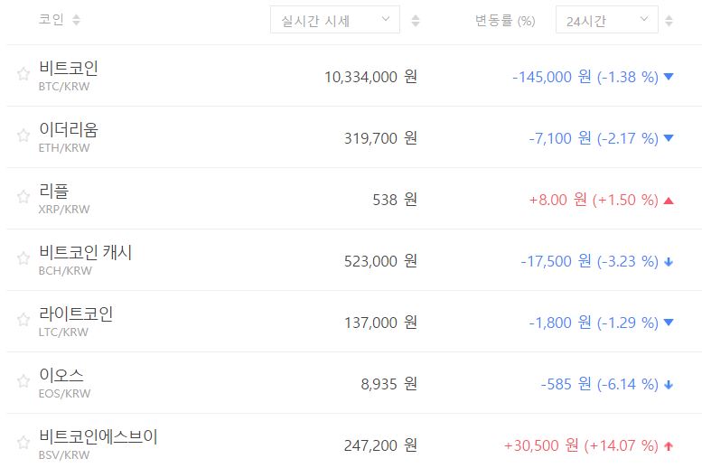Favorite the EOS/KRW coin row
Image resolution: width=702 pixels, height=468 pixels.
click(23, 382)
